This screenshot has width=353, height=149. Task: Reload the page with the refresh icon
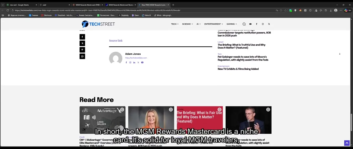8,10
